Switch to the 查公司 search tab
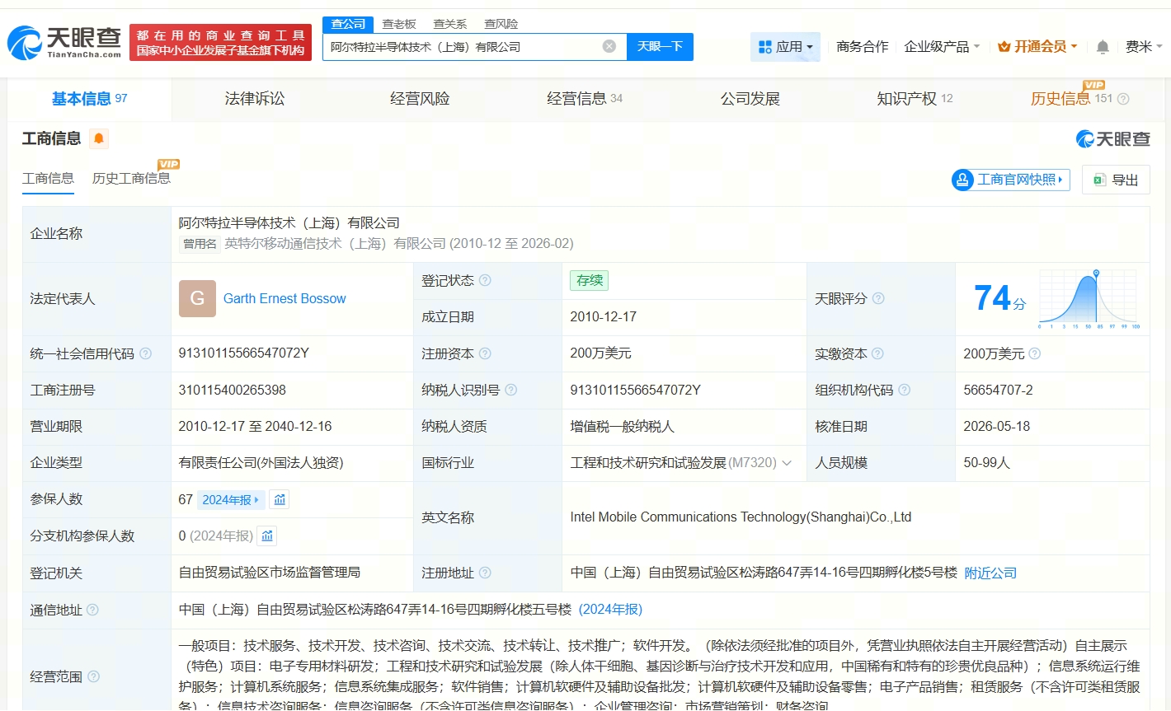Image resolution: width=1171 pixels, height=711 pixels. [x=348, y=24]
